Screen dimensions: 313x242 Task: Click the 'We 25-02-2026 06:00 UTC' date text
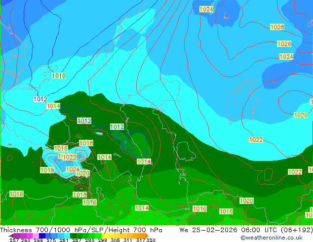pyautogui.click(x=228, y=230)
